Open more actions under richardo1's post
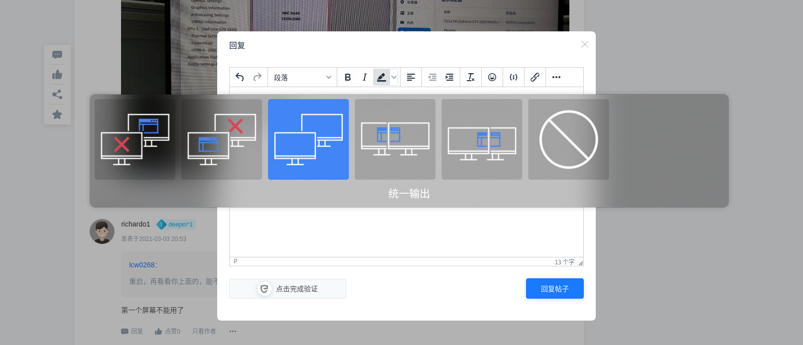This screenshot has height=345, width=803. pyautogui.click(x=233, y=331)
